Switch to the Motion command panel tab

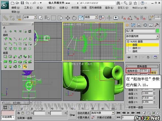[x=145, y=25]
